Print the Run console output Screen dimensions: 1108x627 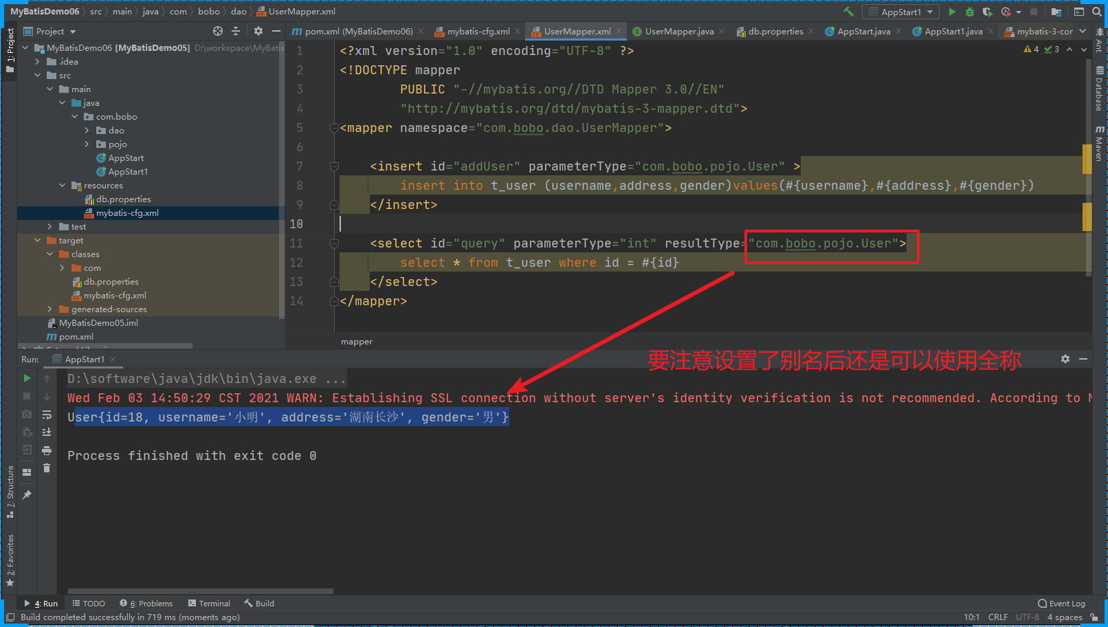(47, 450)
